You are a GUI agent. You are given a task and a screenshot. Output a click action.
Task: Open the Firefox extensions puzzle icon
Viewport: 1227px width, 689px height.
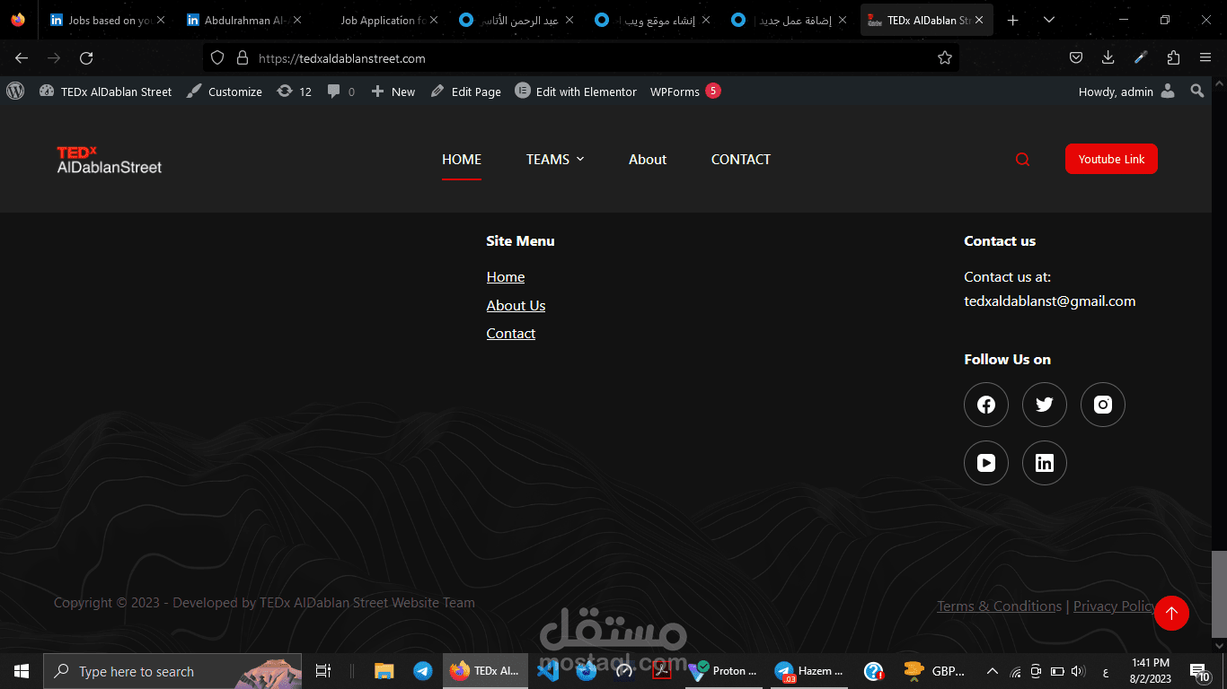tap(1173, 57)
